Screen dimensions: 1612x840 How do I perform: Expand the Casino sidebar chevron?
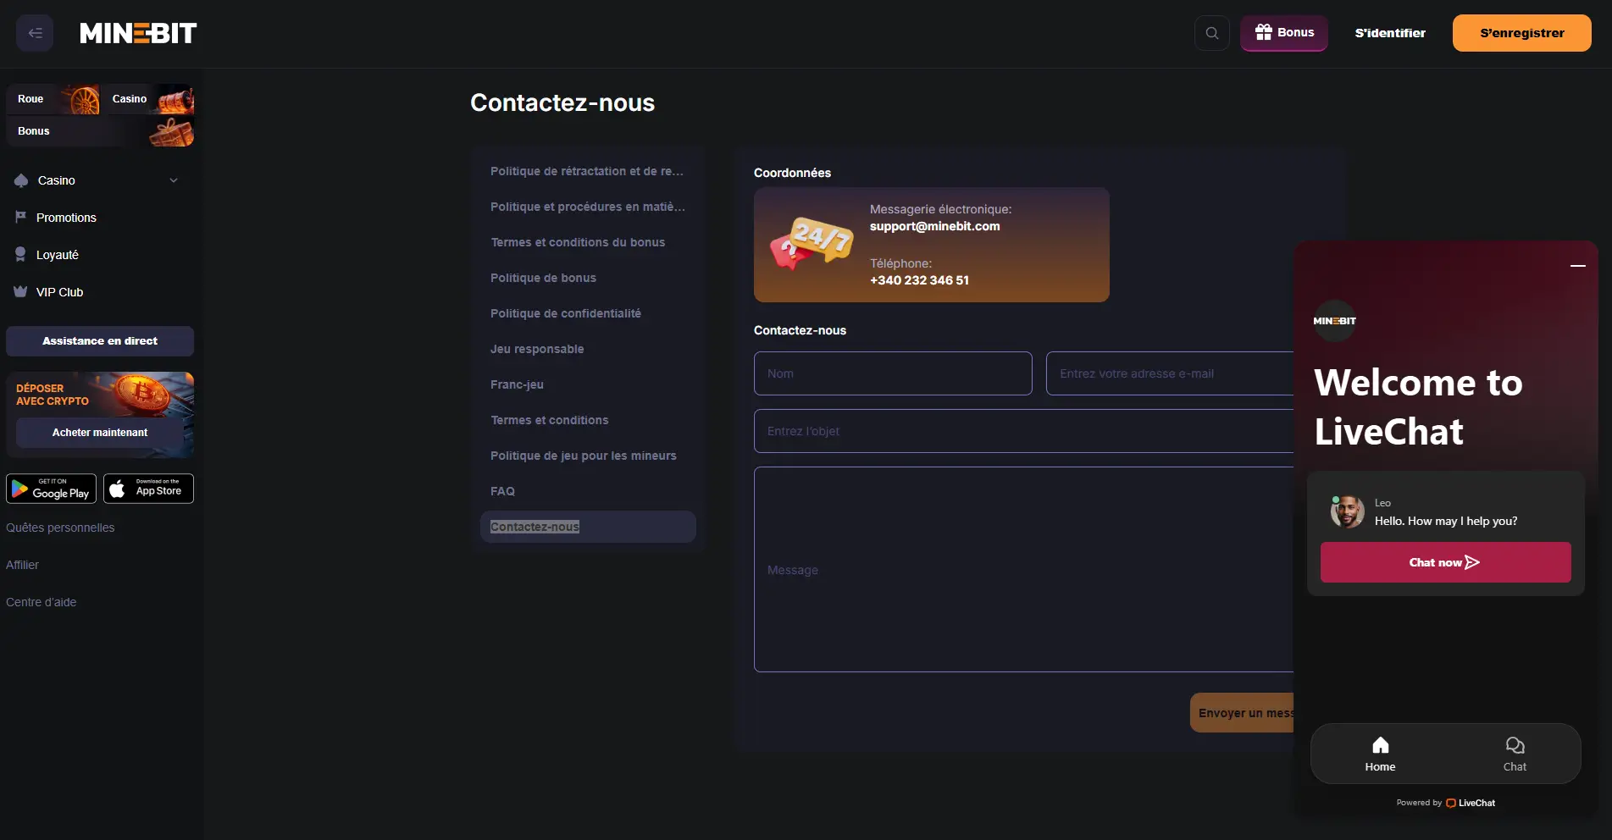coord(174,180)
